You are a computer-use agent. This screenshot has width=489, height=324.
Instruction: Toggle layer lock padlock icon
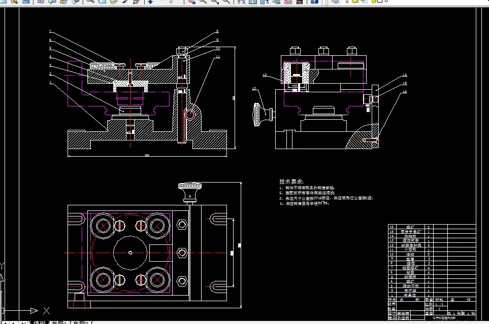click(374, 1)
